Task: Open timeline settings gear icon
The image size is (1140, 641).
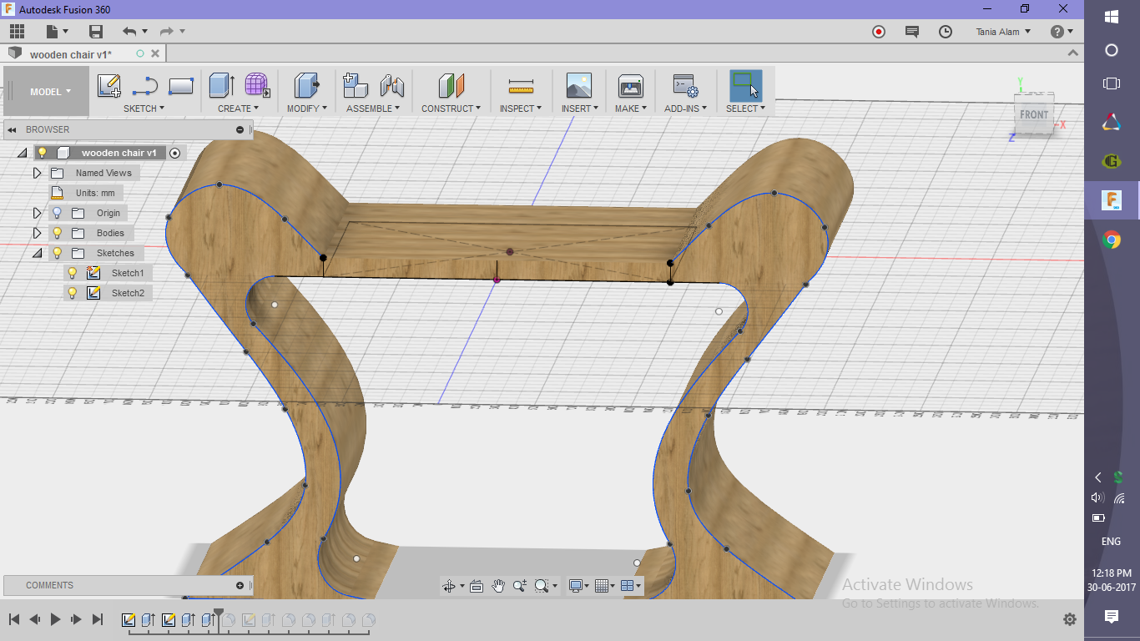Action: [1070, 619]
